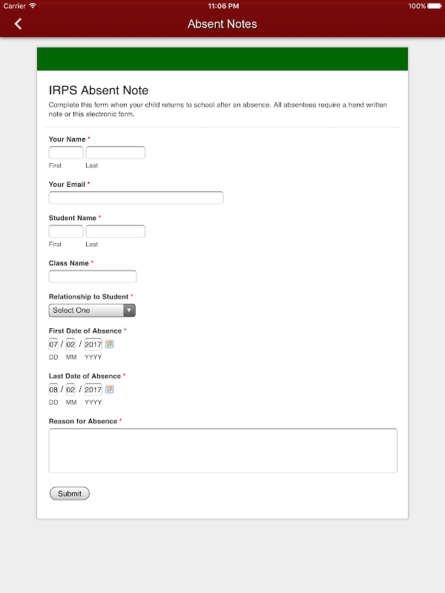The height and width of the screenshot is (593, 445).
Task: Focus the Student Name last name field
Action: (116, 231)
